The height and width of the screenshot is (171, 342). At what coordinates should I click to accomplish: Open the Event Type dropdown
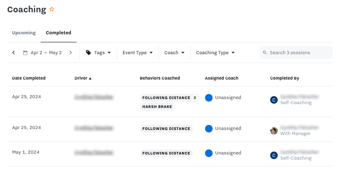(138, 52)
